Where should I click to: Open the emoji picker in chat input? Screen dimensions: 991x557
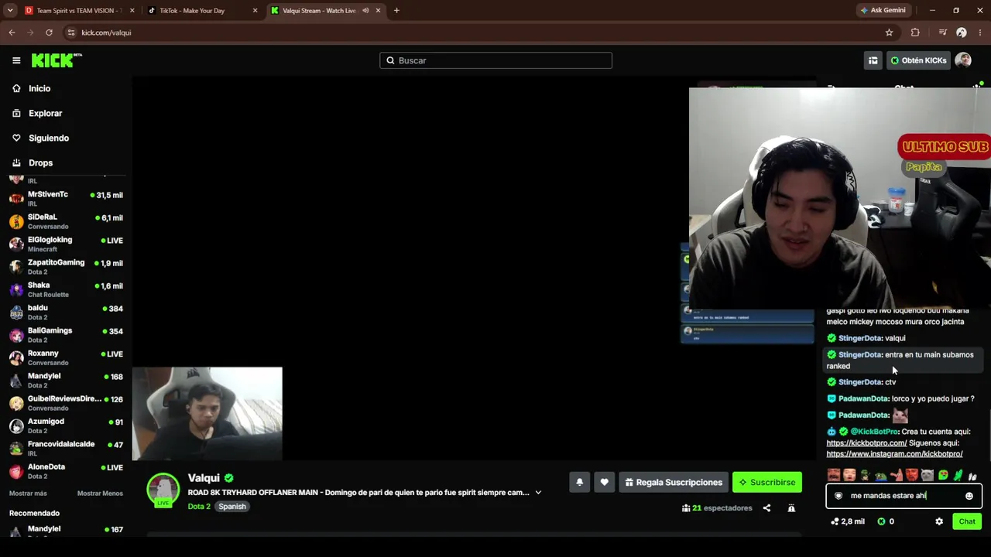(969, 496)
